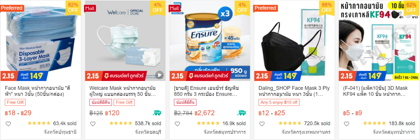Click the Preferred badge on the Daling_SHOP mask

tap(266, 8)
